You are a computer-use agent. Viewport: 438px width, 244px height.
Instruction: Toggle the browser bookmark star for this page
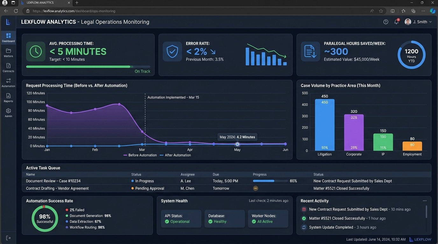pos(381,10)
